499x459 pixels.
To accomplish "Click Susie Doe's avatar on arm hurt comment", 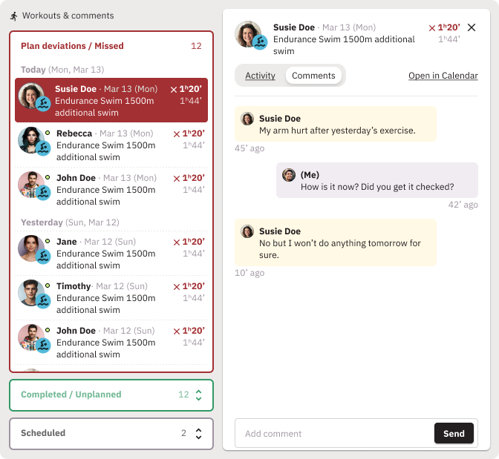I will (247, 119).
